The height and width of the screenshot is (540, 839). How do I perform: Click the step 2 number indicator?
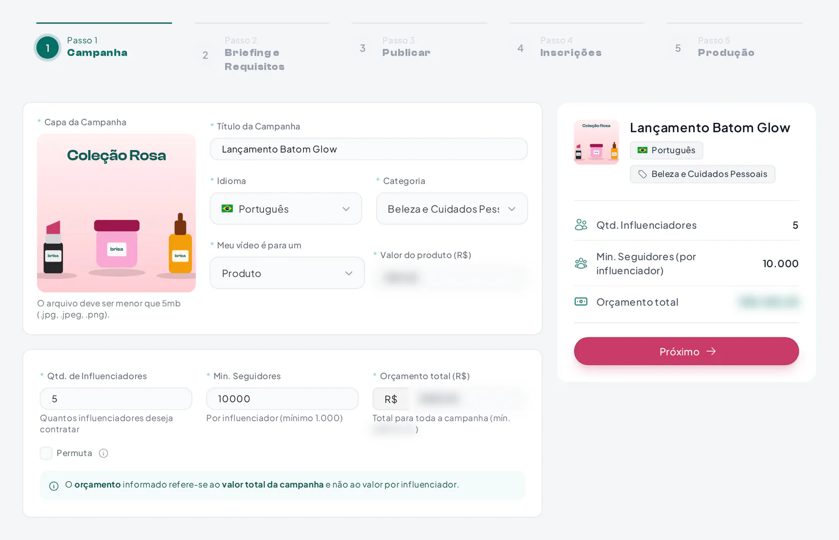[x=205, y=55]
